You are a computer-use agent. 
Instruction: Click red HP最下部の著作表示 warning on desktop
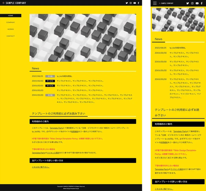point(67,139)
